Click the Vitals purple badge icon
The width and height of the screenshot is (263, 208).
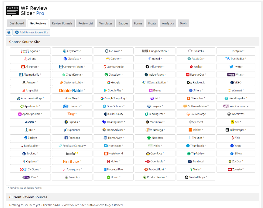click(x=231, y=75)
